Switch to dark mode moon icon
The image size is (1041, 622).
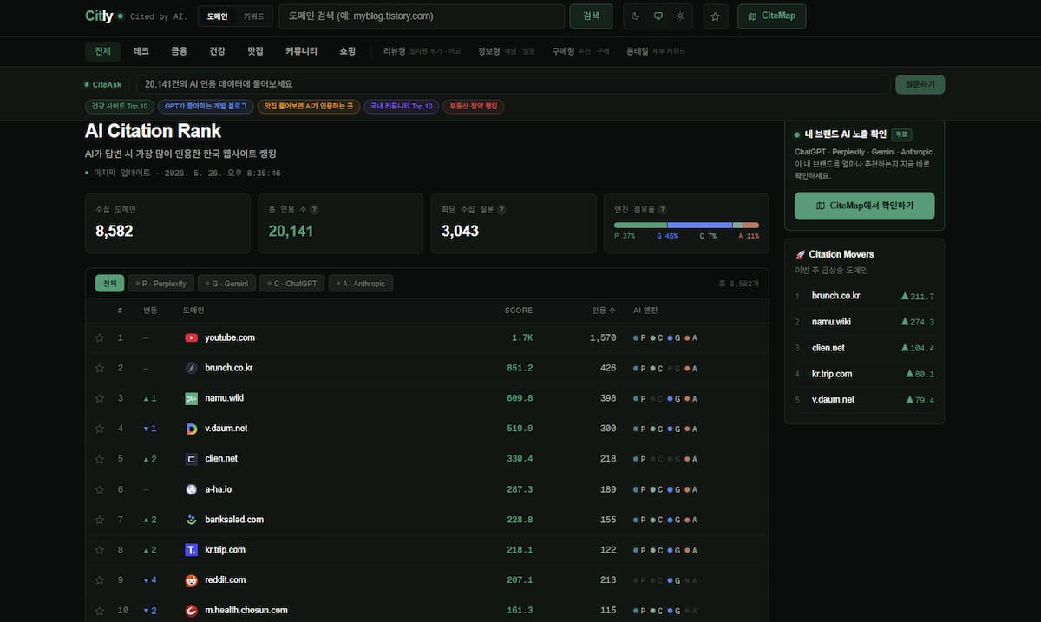pos(635,16)
